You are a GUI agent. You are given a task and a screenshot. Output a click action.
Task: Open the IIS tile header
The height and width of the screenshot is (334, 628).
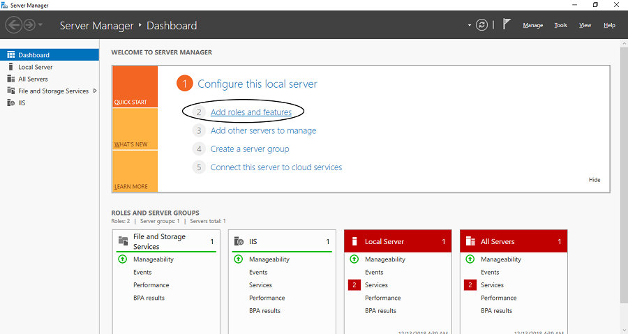(x=282, y=241)
